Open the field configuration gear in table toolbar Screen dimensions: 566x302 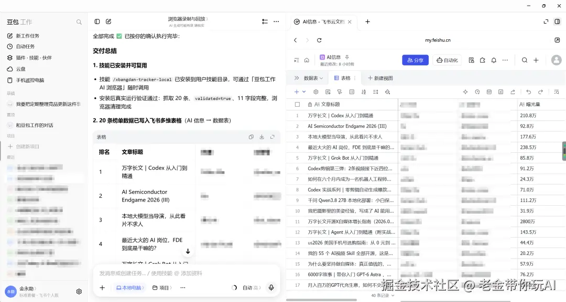pyautogui.click(x=316, y=92)
